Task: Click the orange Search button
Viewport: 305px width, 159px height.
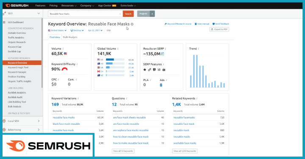Action: pyautogui.click(x=128, y=14)
